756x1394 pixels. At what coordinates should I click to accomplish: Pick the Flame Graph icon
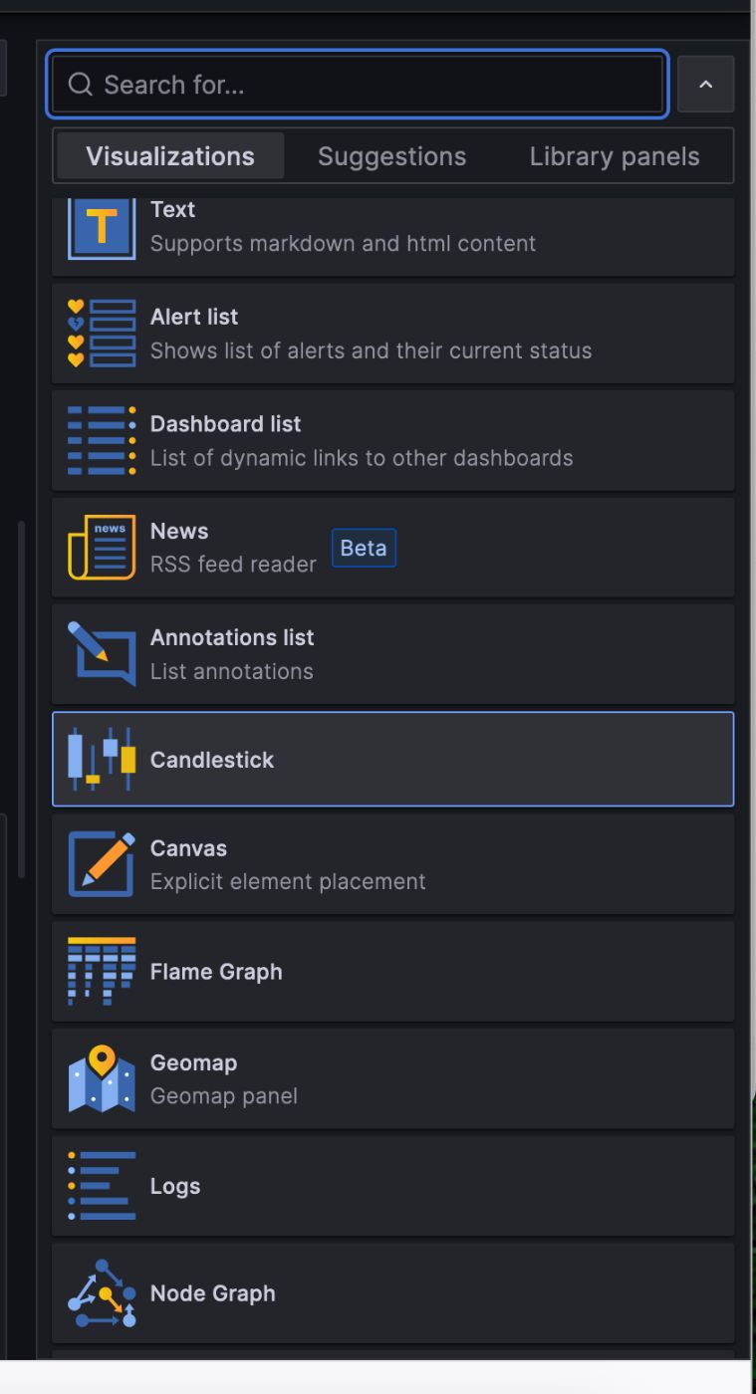pyautogui.click(x=102, y=971)
